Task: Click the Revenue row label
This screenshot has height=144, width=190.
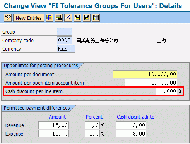Action: click(15, 125)
